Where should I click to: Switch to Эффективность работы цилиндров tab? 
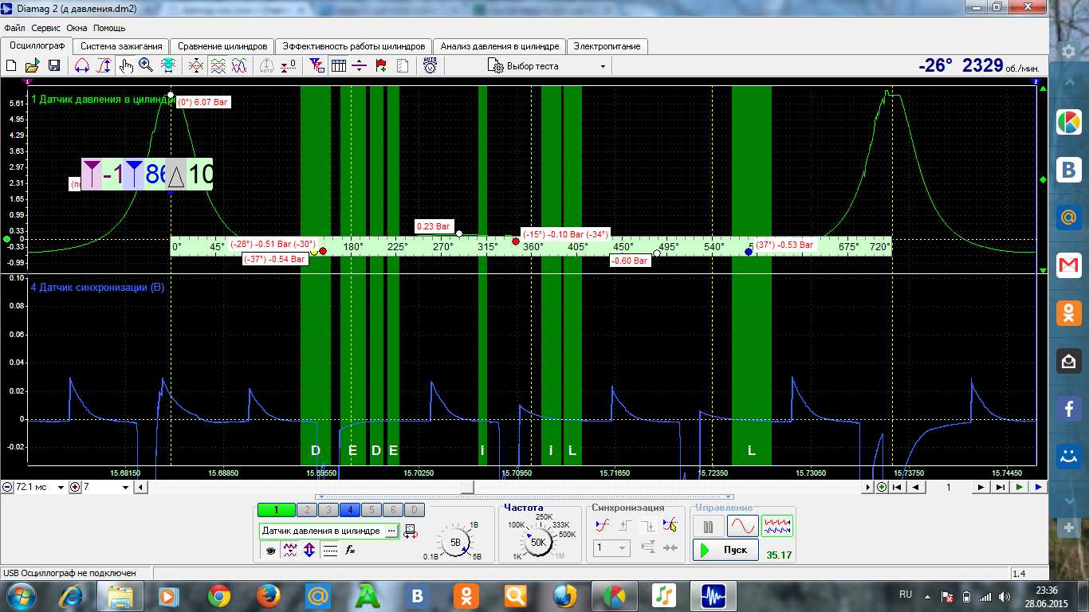point(355,46)
